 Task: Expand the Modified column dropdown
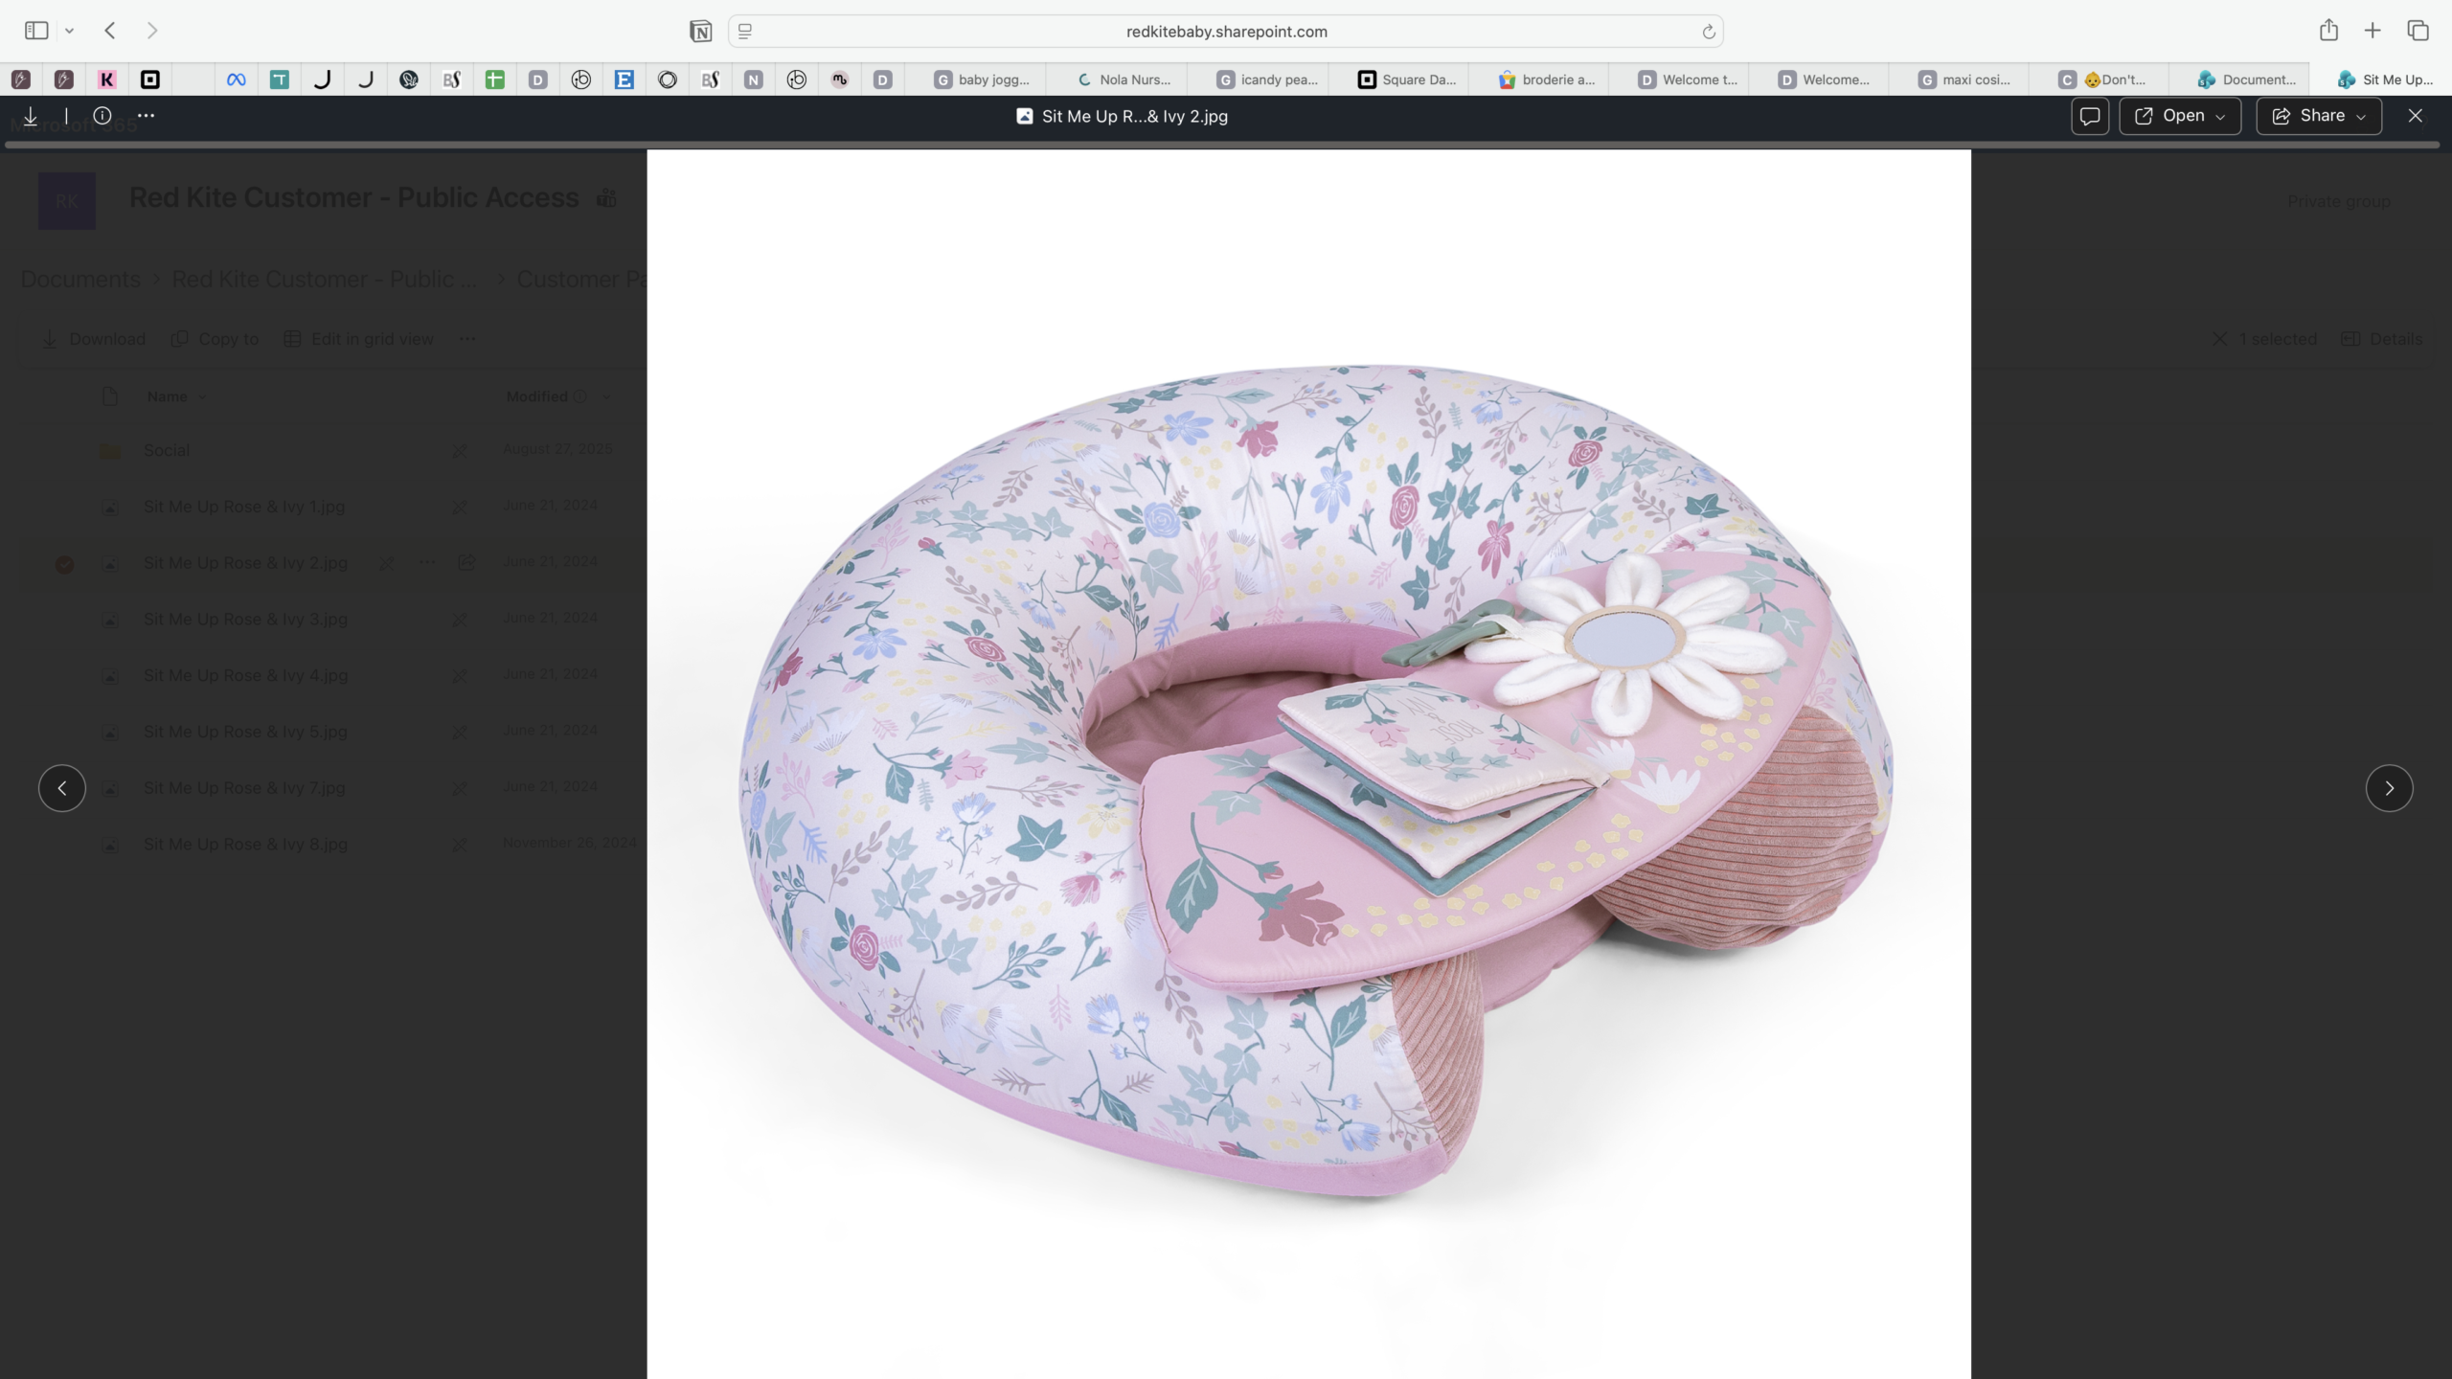pyautogui.click(x=606, y=396)
